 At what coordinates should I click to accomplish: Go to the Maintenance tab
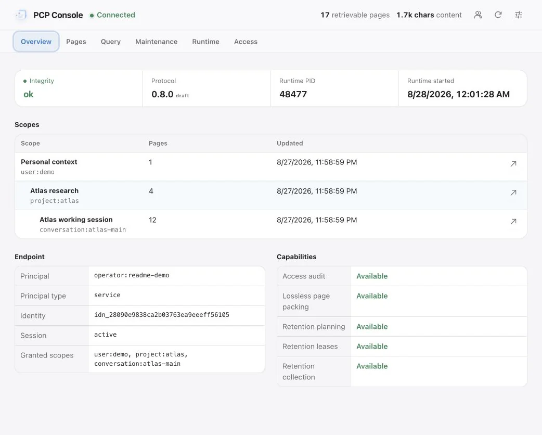click(x=156, y=42)
